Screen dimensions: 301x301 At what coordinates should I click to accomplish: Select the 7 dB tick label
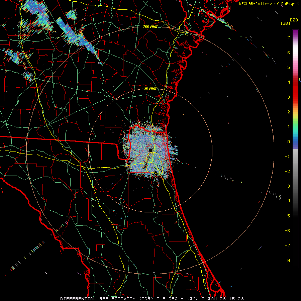289,37
